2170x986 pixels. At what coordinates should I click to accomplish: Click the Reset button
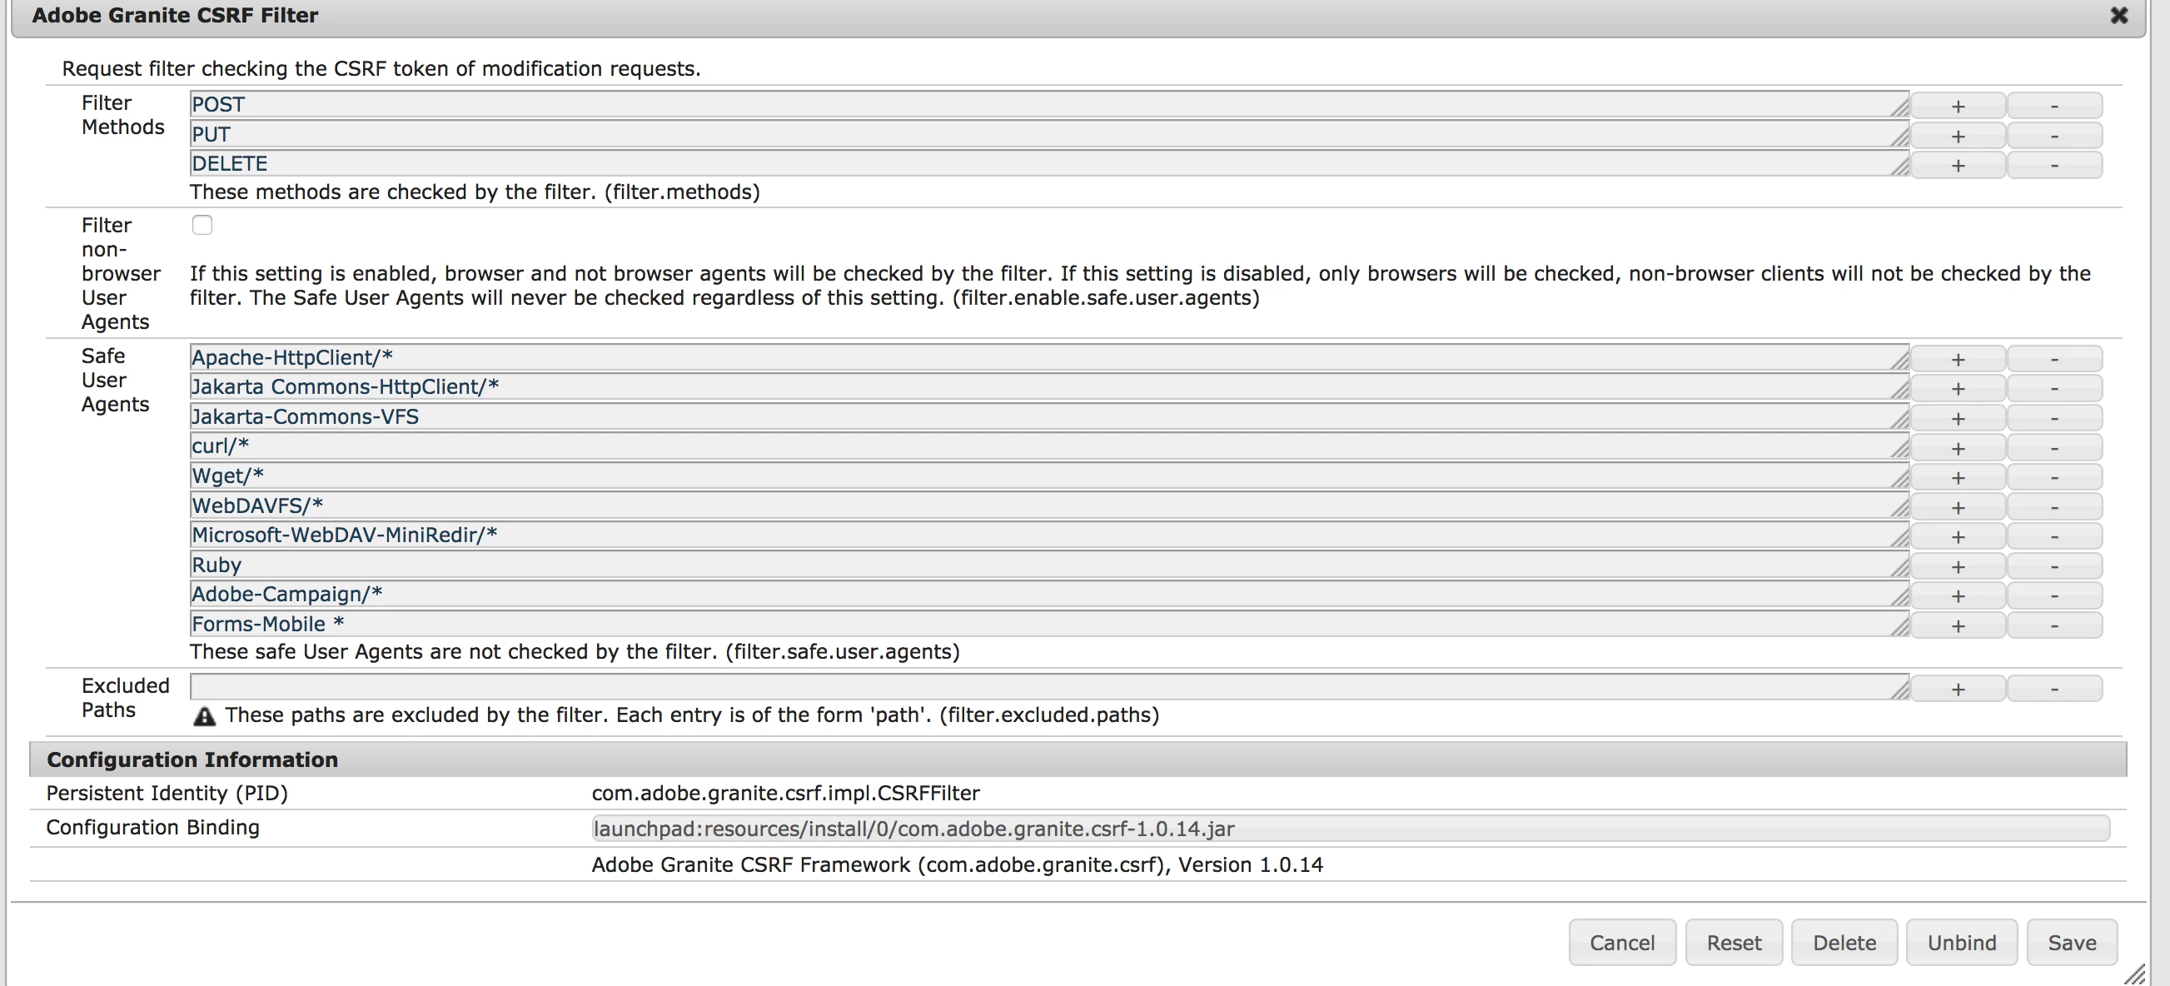pyautogui.click(x=1734, y=942)
